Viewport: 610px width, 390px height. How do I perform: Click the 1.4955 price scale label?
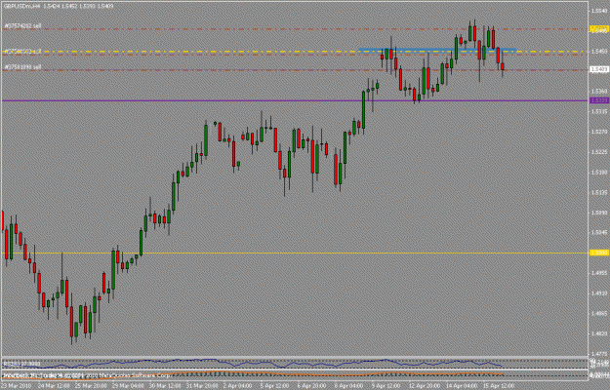(x=599, y=273)
